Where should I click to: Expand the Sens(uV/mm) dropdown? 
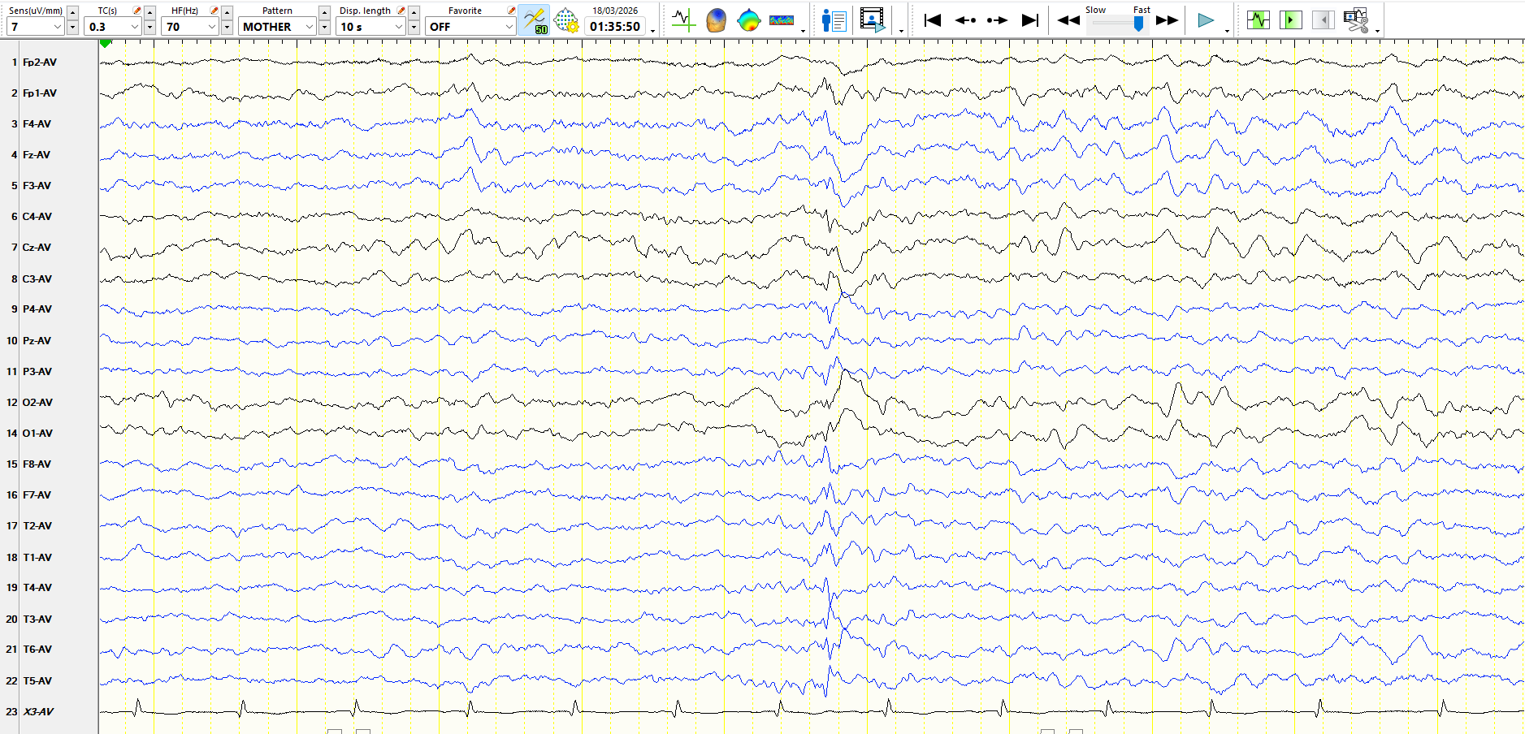[57, 27]
